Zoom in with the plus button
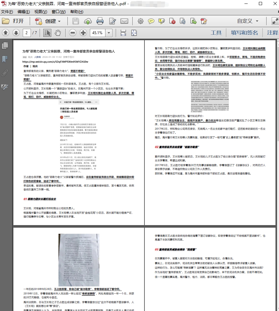 pyautogui.click(x=83, y=33)
